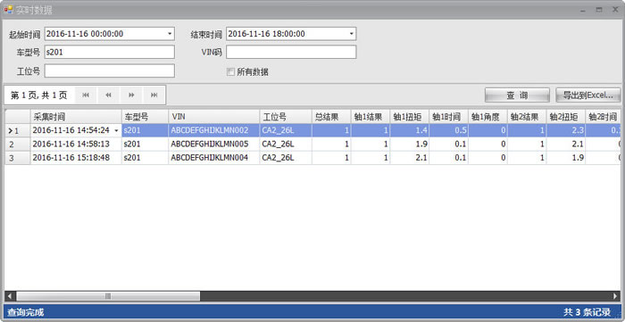Expand dropdown in 采集时间 cell of row 1
The height and width of the screenshot is (322, 625).
point(116,130)
